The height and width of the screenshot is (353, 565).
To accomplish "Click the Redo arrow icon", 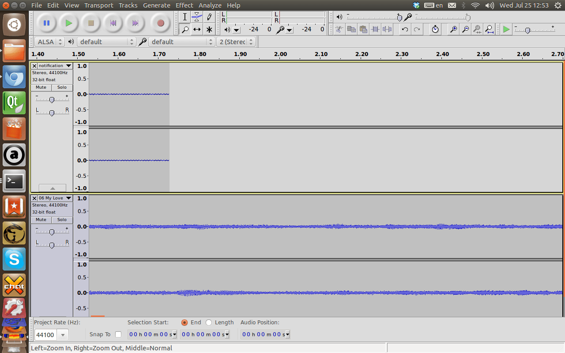I will (x=417, y=30).
